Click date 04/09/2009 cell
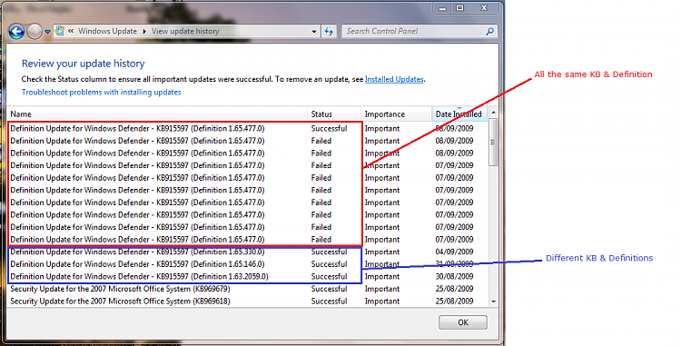The image size is (681, 346). click(x=454, y=252)
